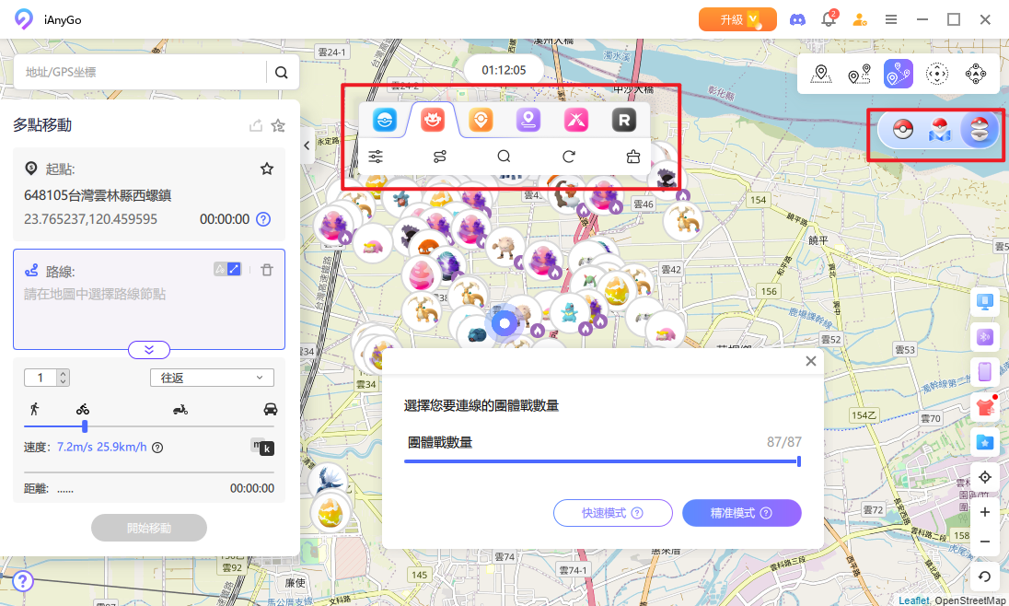Viewport: 1009px width, 606px height.
Task: Click the route connection icon in raid toolbar
Action: pyautogui.click(x=440, y=157)
